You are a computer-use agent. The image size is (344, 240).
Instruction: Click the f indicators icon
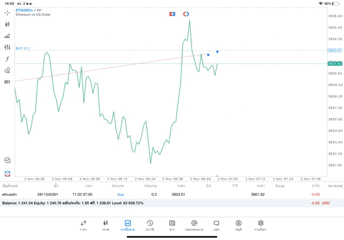pos(8,59)
